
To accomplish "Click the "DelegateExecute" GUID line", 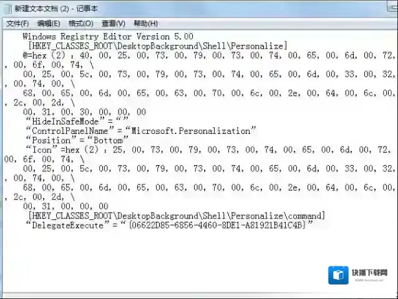I will pyautogui.click(x=168, y=225).
